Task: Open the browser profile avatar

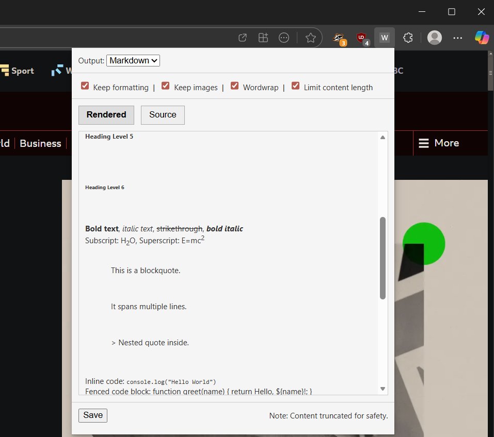Action: [x=434, y=38]
